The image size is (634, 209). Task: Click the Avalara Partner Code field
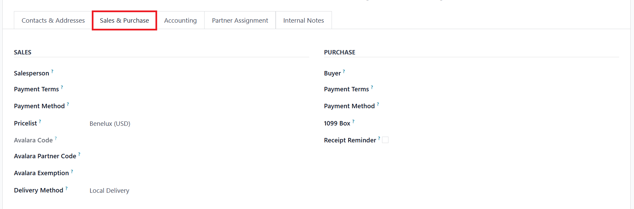[196, 156]
